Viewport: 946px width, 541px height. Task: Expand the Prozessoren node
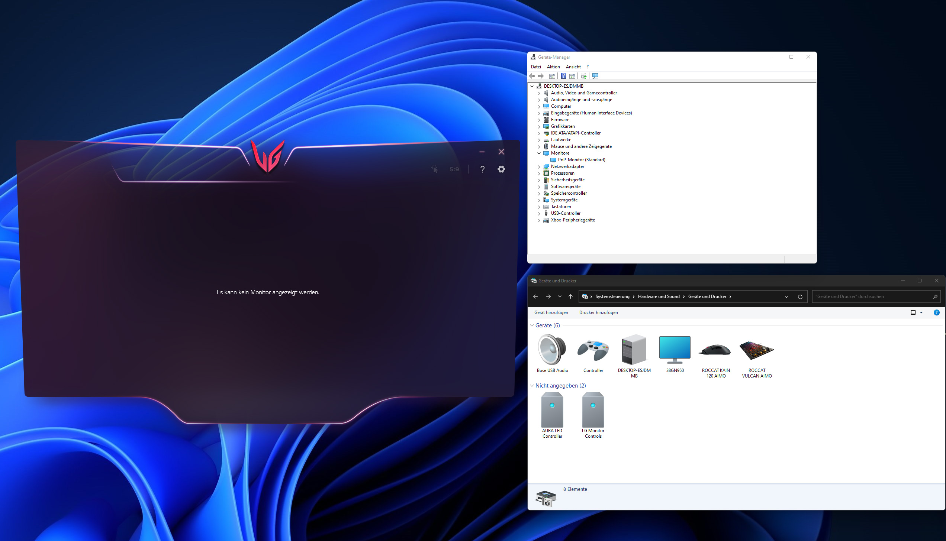click(x=539, y=173)
